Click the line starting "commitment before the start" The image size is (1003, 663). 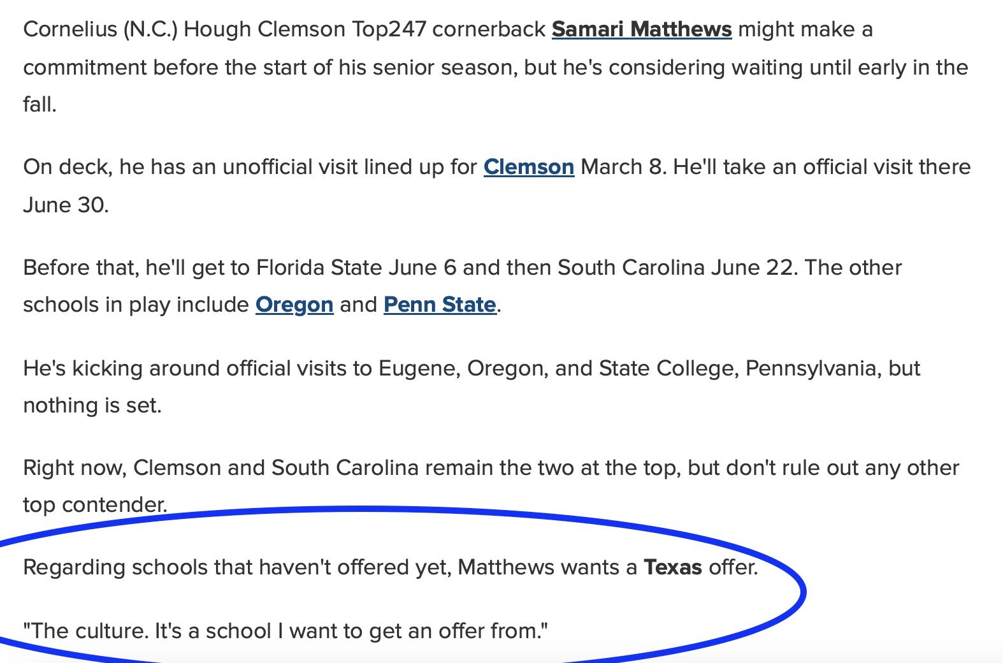click(x=496, y=68)
